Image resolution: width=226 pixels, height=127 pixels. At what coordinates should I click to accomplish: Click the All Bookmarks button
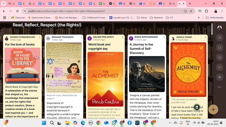point(215,18)
